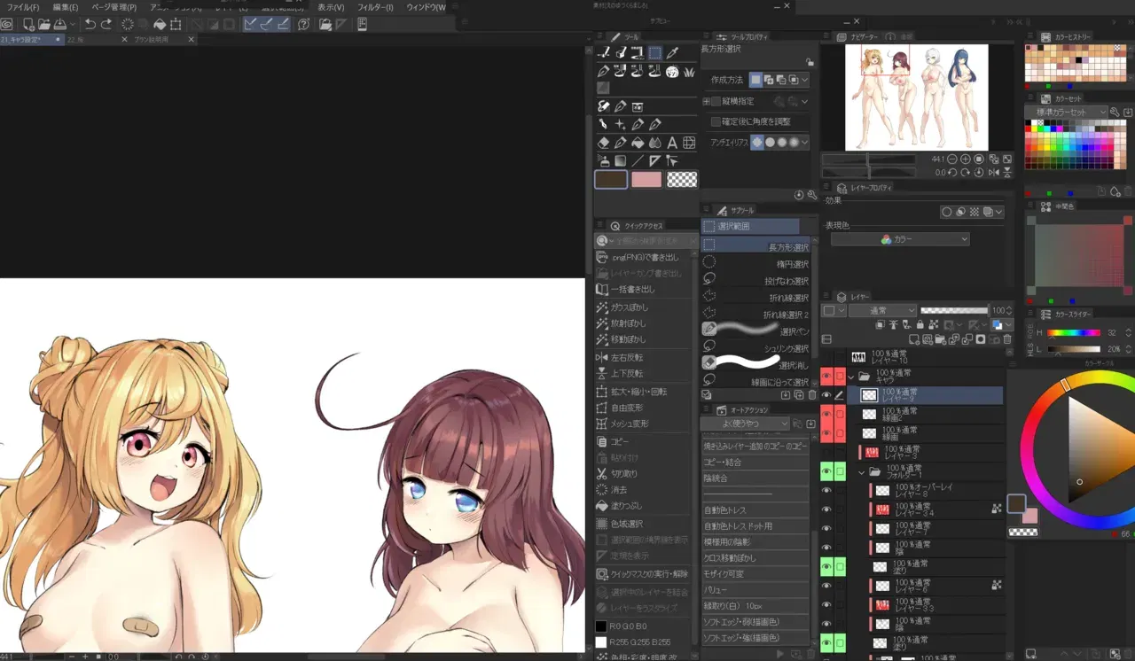This screenshot has width=1135, height=661.
Task: Open the フィルター(I) menu
Action: (x=376, y=7)
